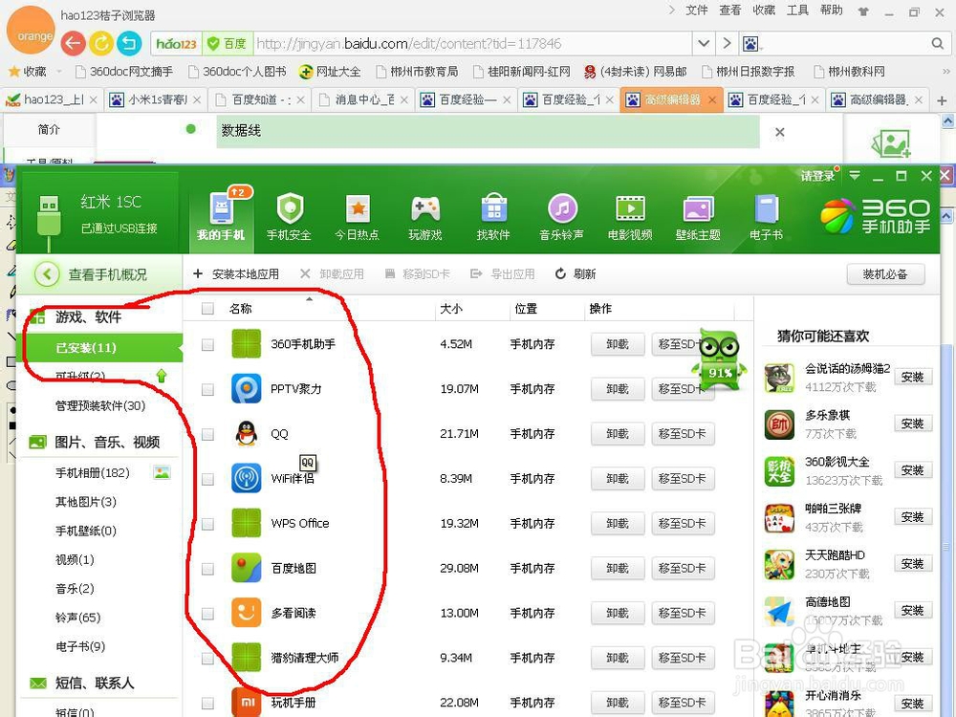Click the green upgrade arrow icon

pyautogui.click(x=161, y=376)
